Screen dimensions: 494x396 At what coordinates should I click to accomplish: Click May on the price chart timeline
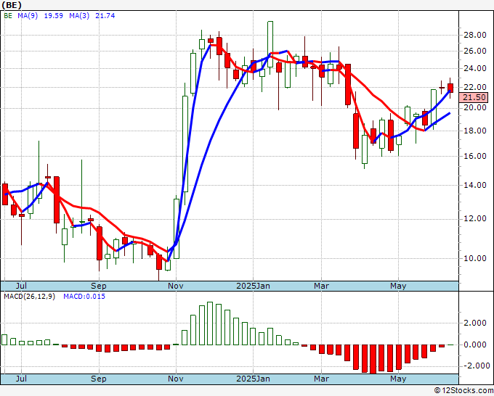coord(398,286)
